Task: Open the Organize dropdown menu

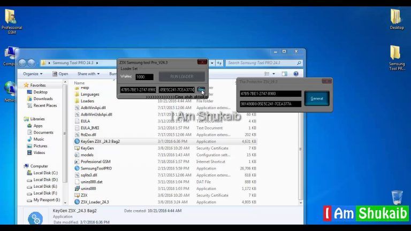Action: tap(33, 74)
